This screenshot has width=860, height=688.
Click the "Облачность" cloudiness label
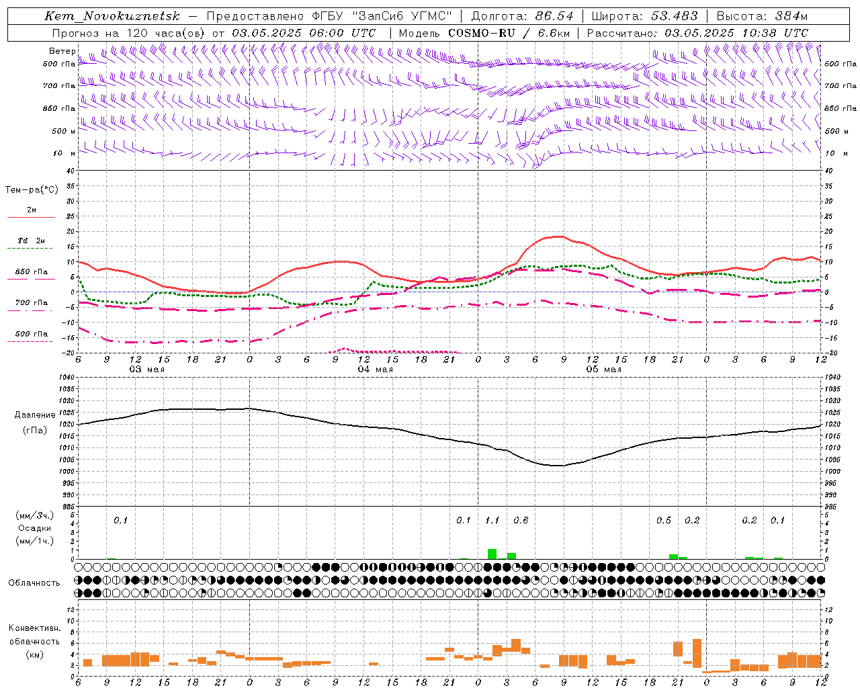pyautogui.click(x=34, y=583)
